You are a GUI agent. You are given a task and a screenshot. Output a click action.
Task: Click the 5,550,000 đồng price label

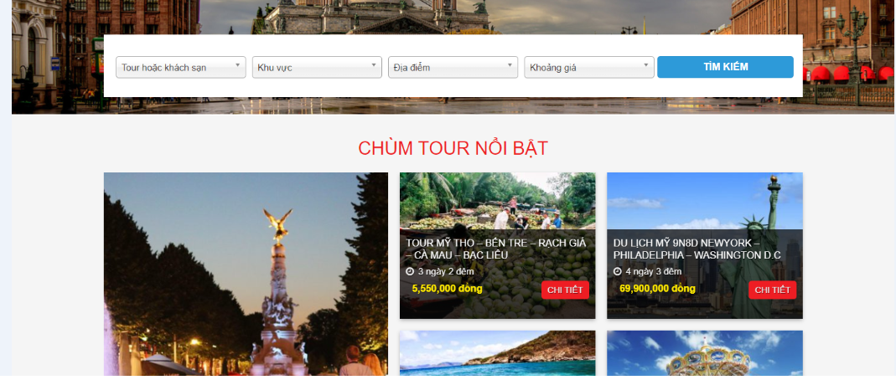click(x=447, y=289)
